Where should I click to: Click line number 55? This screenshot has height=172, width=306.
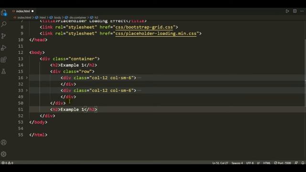coord(21,135)
